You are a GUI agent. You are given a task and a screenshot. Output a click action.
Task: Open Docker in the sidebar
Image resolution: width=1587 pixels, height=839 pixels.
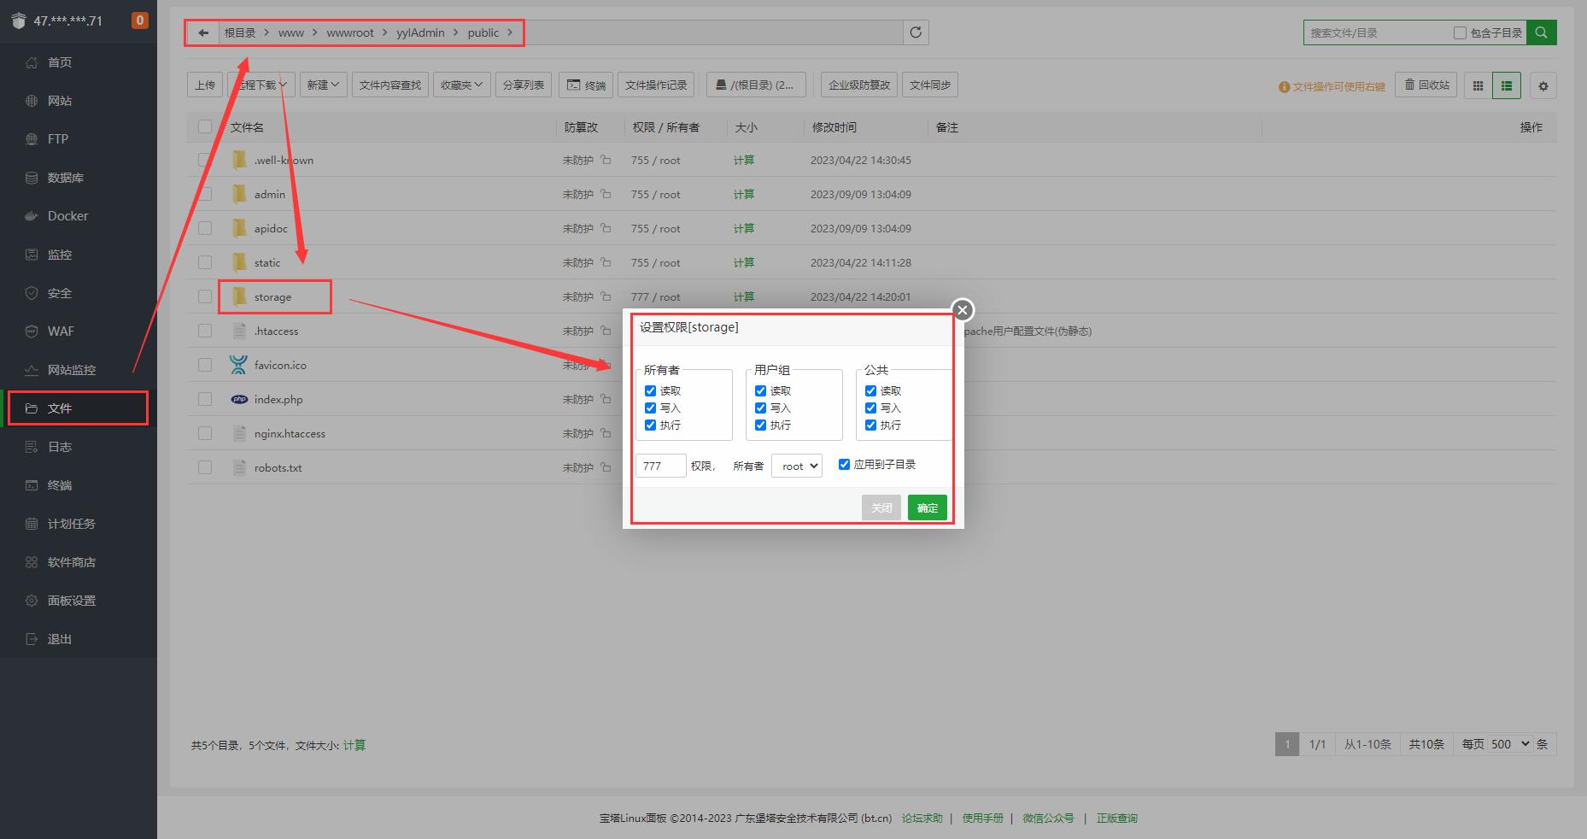67,216
